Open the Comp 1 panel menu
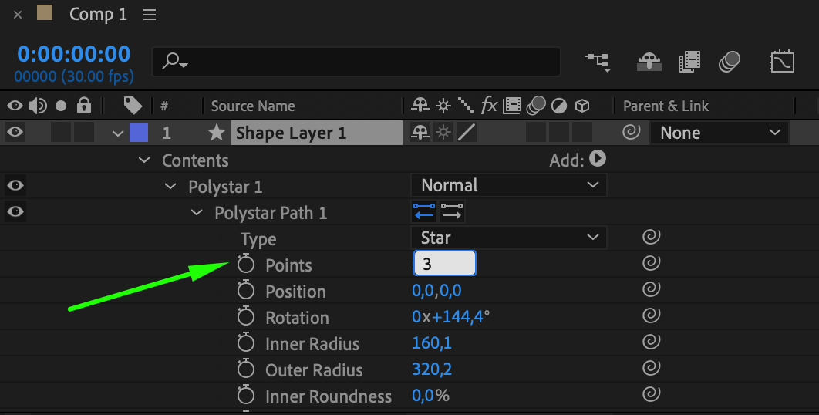 150,15
